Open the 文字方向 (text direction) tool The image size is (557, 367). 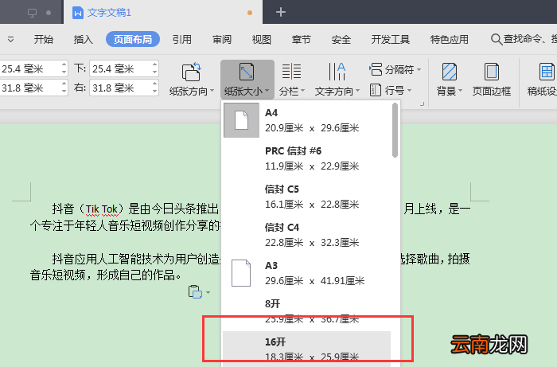[337, 80]
